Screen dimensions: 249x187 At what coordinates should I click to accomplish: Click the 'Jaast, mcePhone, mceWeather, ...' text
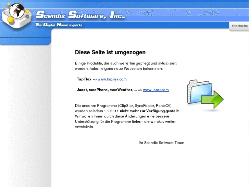click(107, 90)
